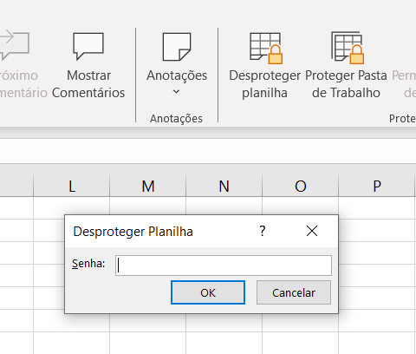Click the Desproteger planilha label text
Viewport: 416px width, 354px height.
point(265,84)
